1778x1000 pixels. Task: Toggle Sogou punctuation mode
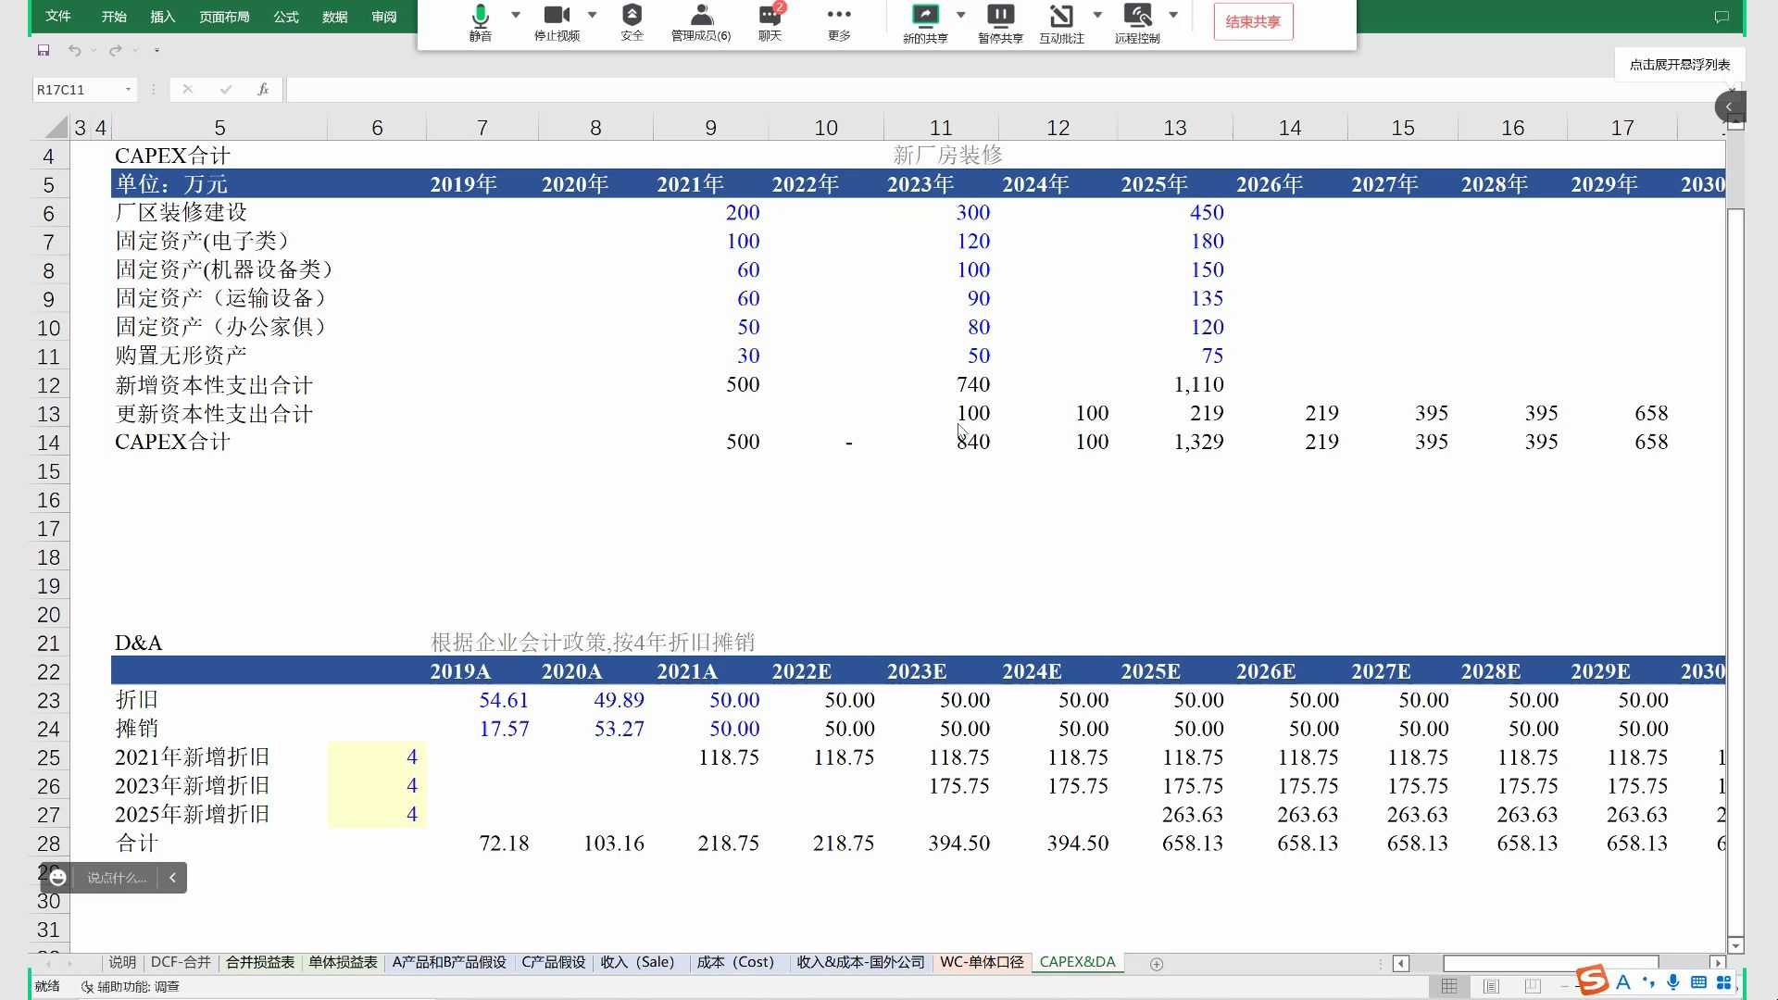pyautogui.click(x=1648, y=981)
